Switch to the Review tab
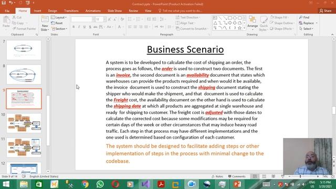This screenshot has width=336, height=189. click(x=133, y=10)
